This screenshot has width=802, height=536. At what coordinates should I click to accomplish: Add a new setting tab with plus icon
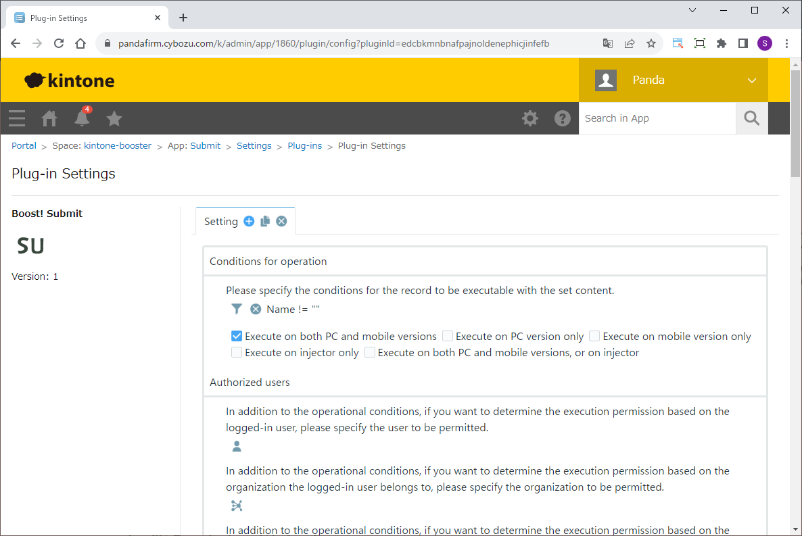pyautogui.click(x=249, y=221)
